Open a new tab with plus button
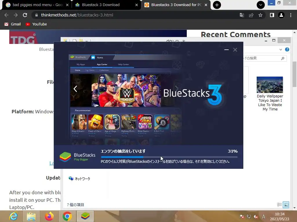 click(217, 5)
